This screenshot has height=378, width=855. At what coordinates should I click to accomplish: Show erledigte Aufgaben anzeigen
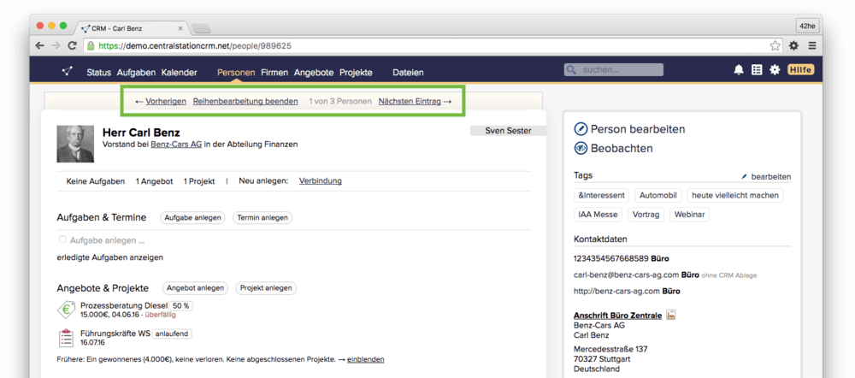[109, 257]
